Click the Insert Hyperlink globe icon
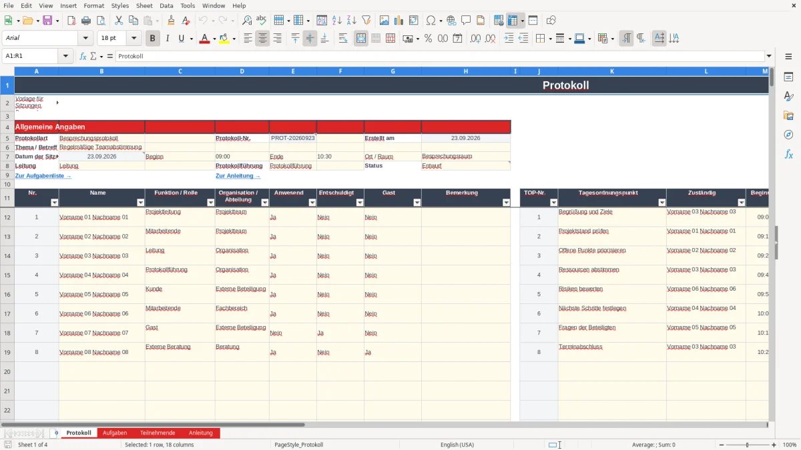 (451, 21)
